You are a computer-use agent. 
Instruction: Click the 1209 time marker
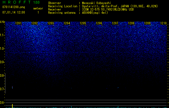click(147, 23)
